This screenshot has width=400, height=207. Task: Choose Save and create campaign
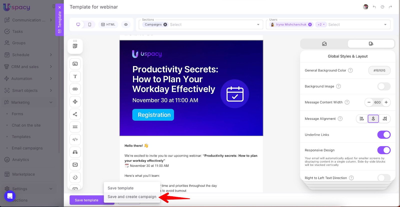tap(132, 197)
